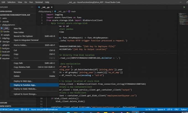The image size is (188, 113).
Task: Click the errors and warnings count in status bar
Action: (x=25, y=109)
